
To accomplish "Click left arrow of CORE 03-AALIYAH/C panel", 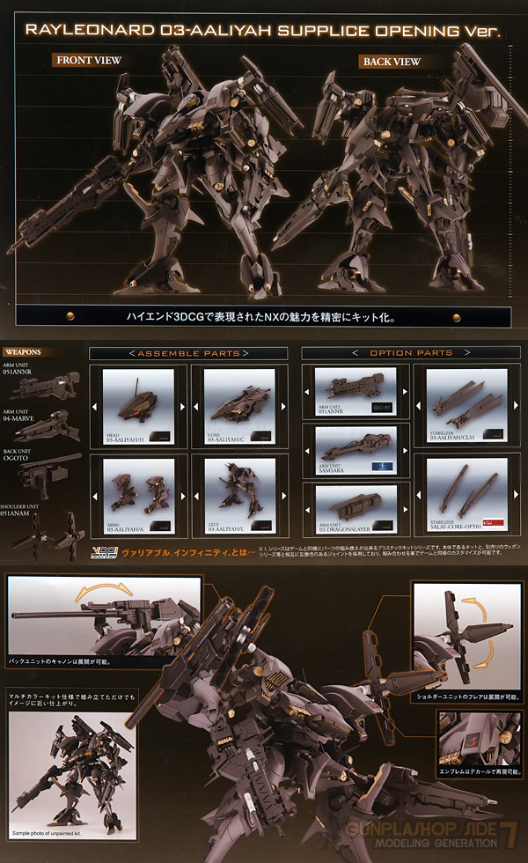I will click(x=195, y=407).
